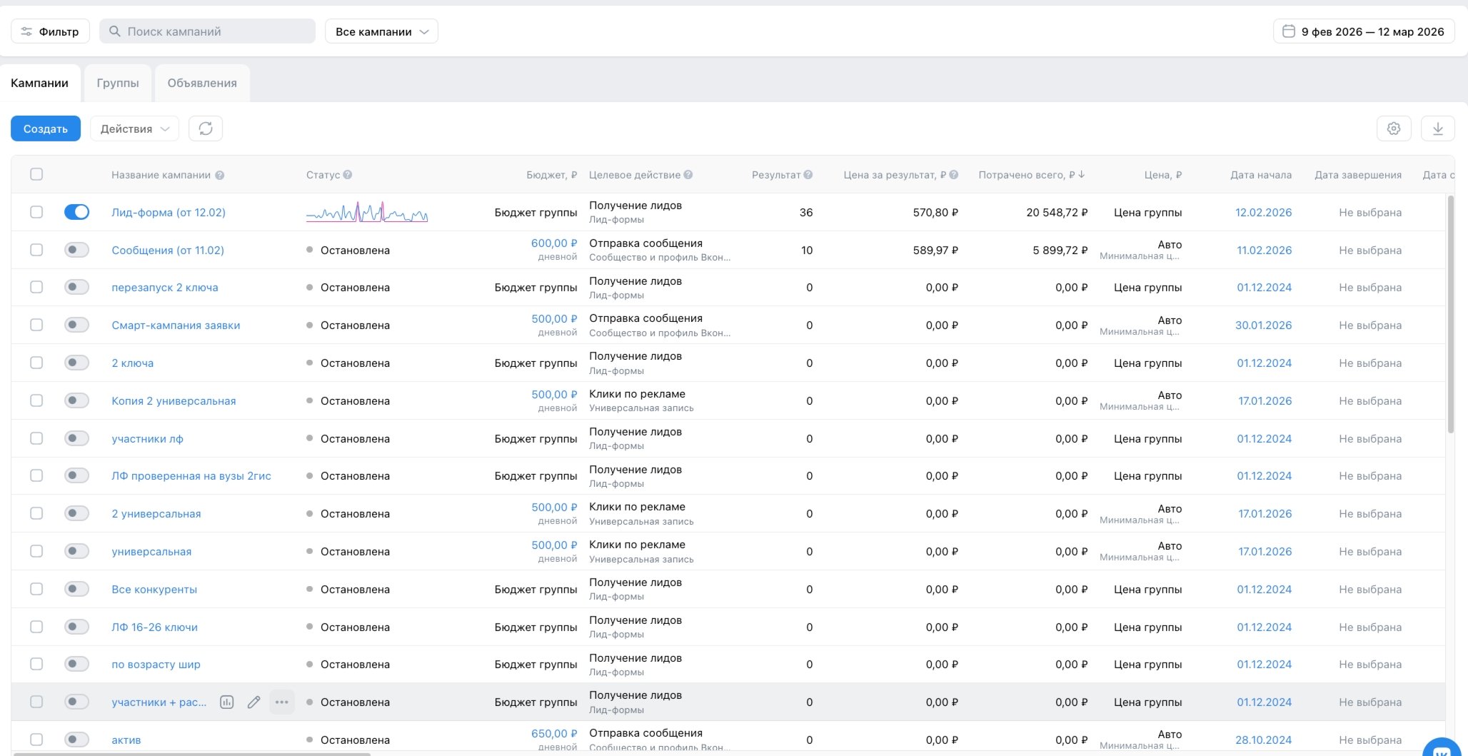The width and height of the screenshot is (1468, 756).
Task: Open table column settings gear
Action: coord(1393,128)
